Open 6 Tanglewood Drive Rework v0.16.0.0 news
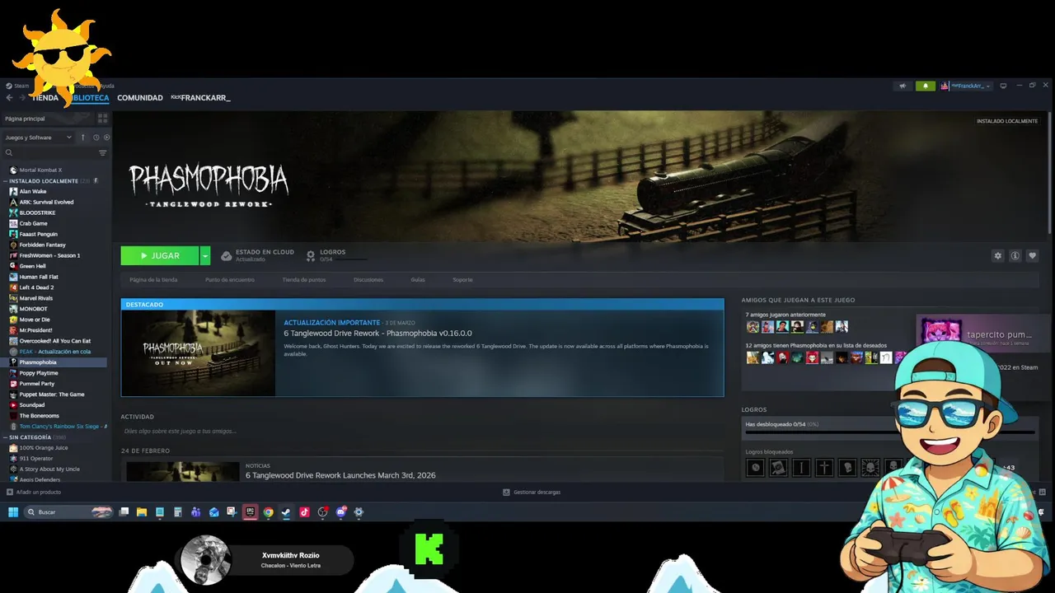1055x593 pixels. 378,334
